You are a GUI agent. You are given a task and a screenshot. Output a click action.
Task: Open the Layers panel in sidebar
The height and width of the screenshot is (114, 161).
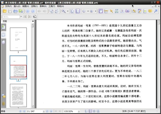pos(3,42)
